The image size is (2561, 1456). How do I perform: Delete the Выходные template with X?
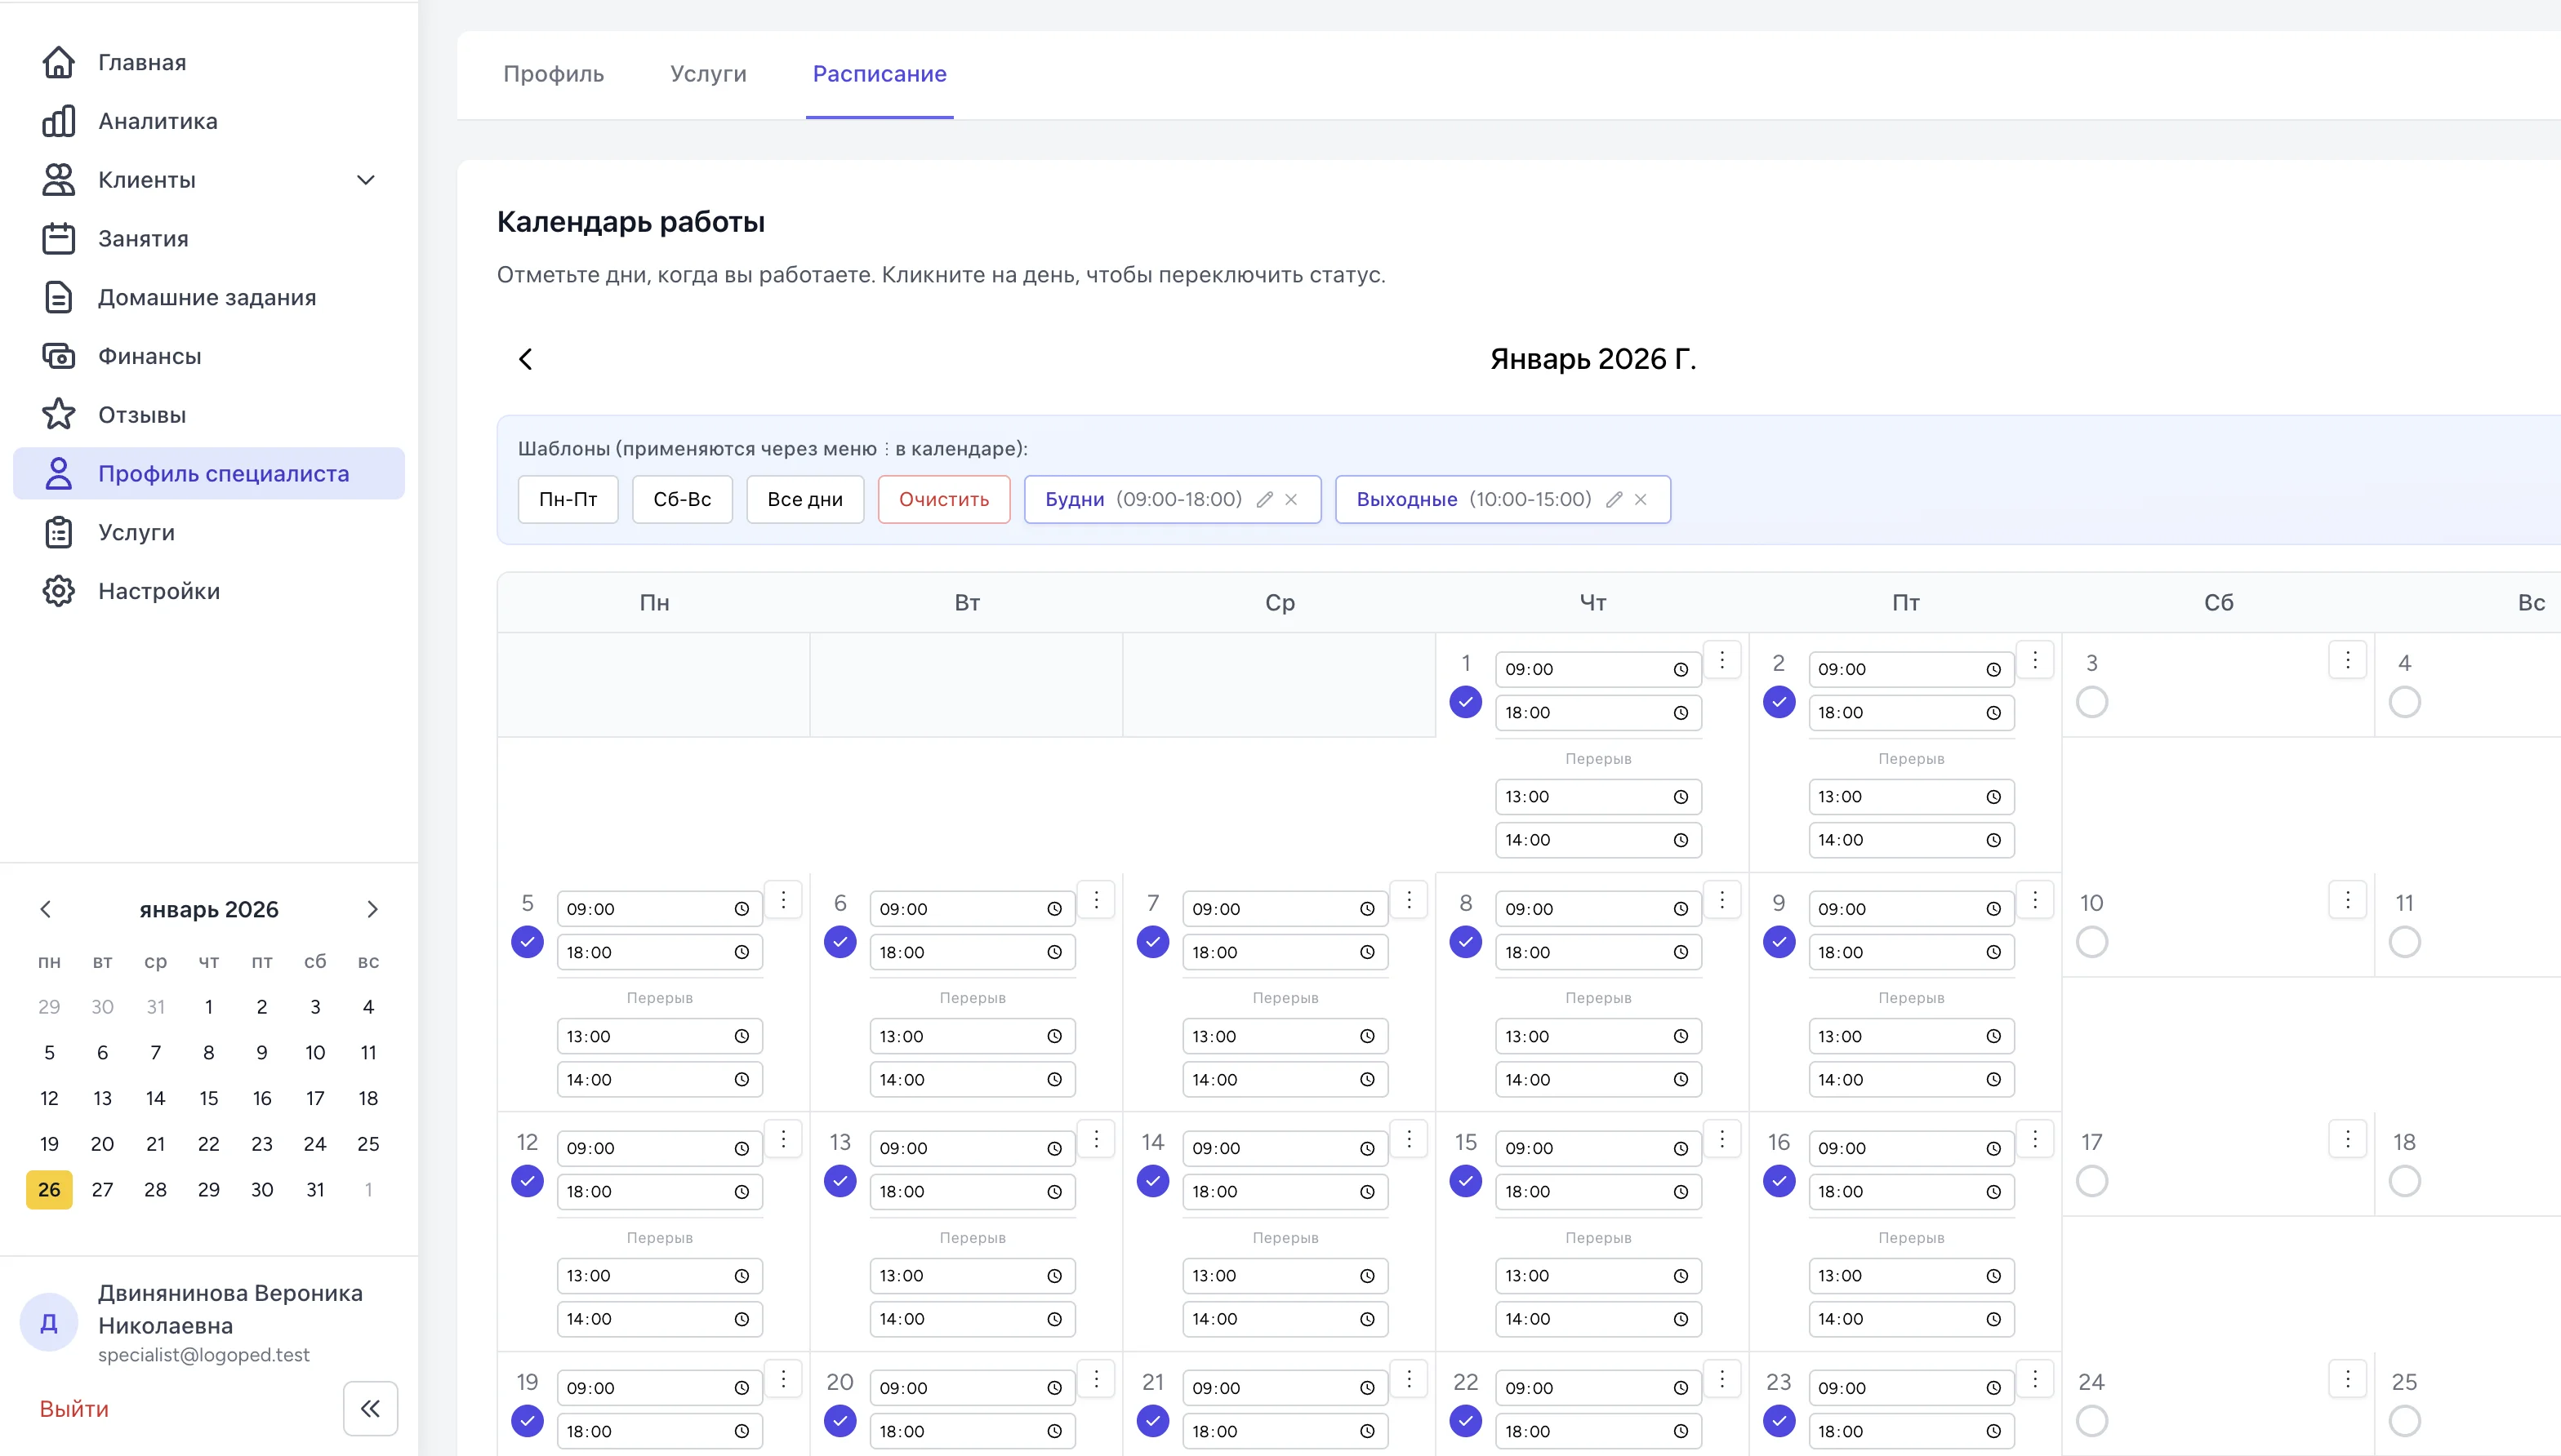coord(1641,499)
